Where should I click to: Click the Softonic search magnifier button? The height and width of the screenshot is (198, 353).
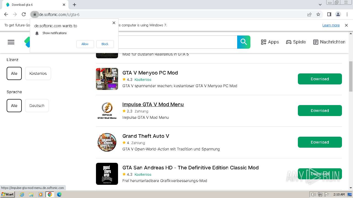click(x=244, y=42)
